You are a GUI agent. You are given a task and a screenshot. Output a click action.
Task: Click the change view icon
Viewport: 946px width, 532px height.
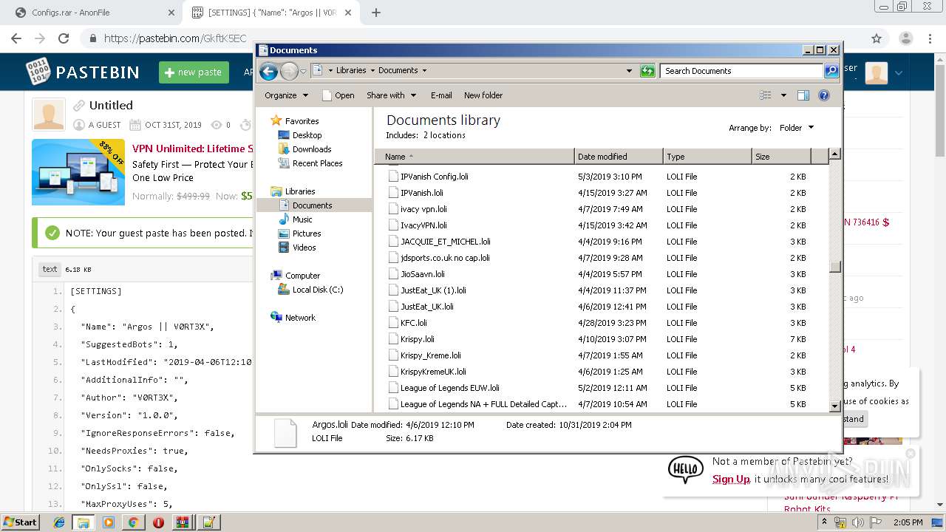(x=766, y=95)
